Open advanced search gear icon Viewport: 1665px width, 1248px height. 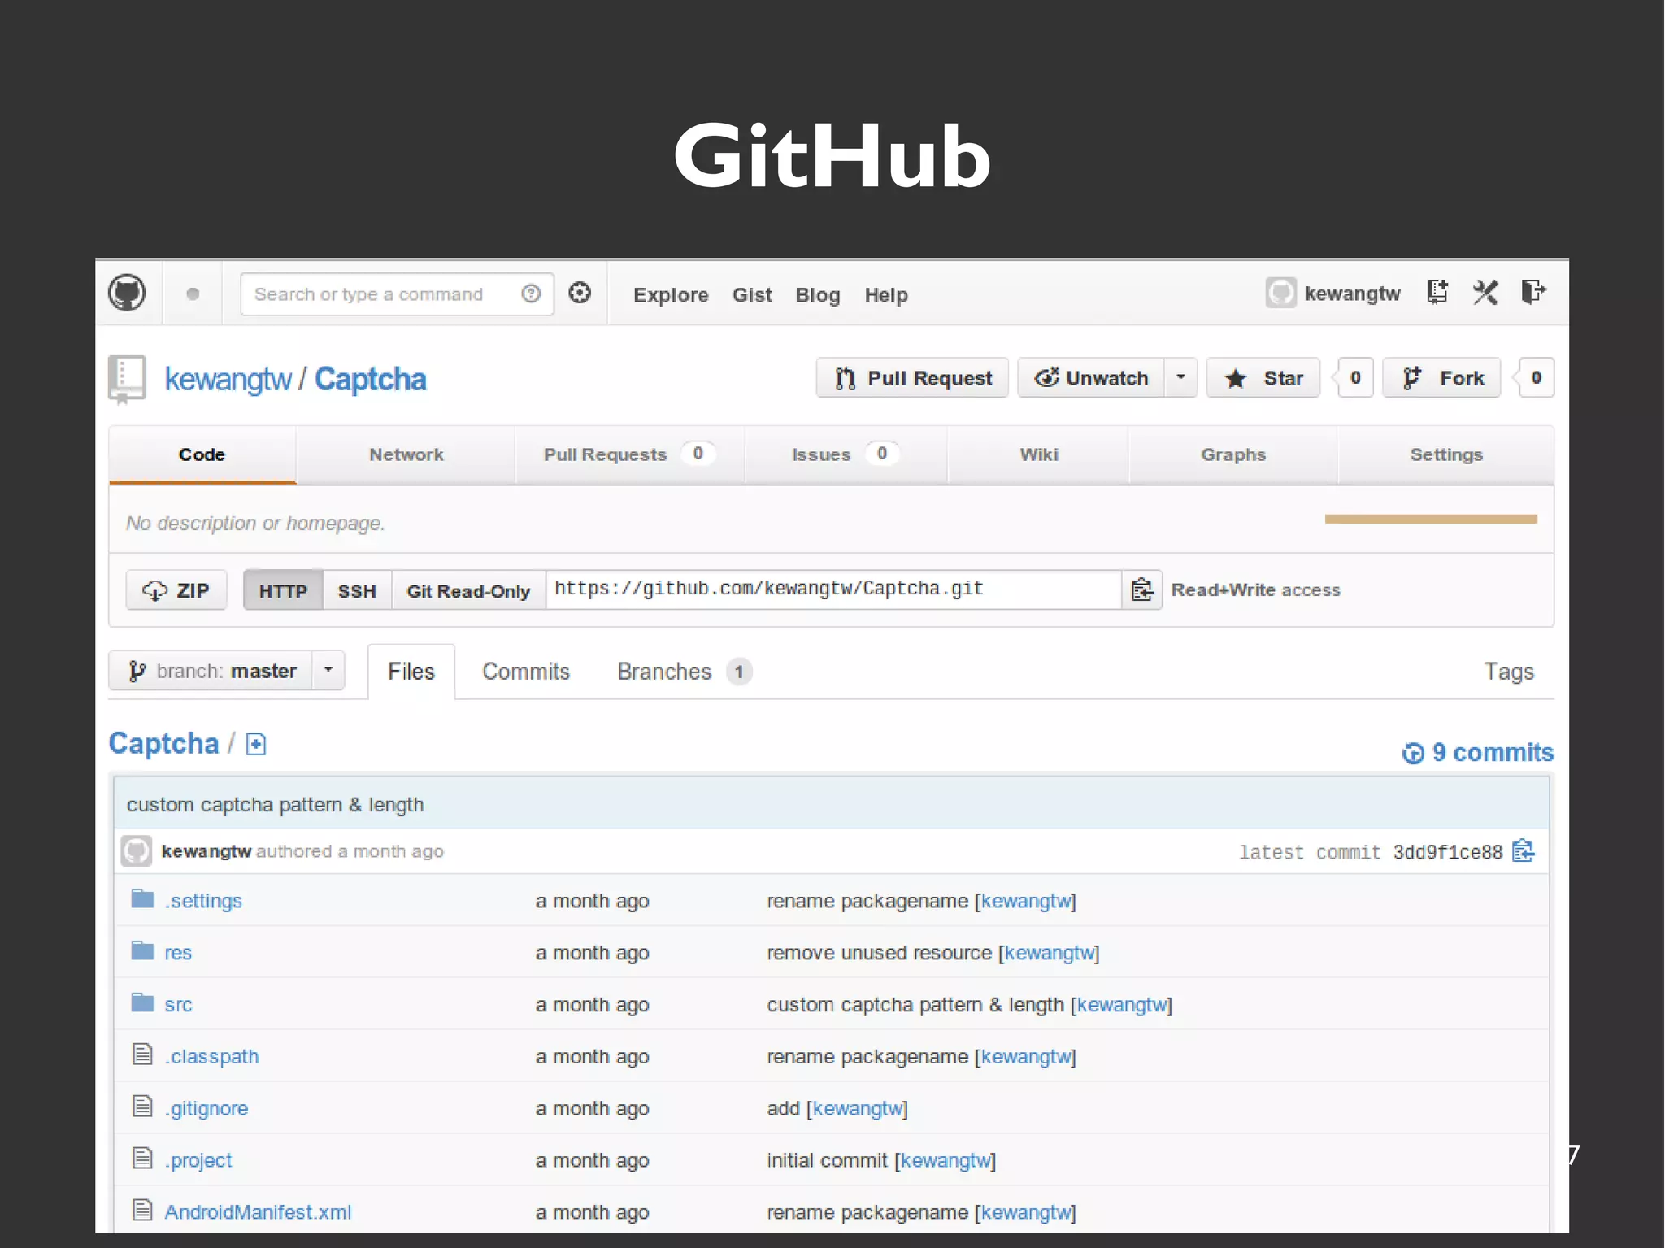[580, 293]
